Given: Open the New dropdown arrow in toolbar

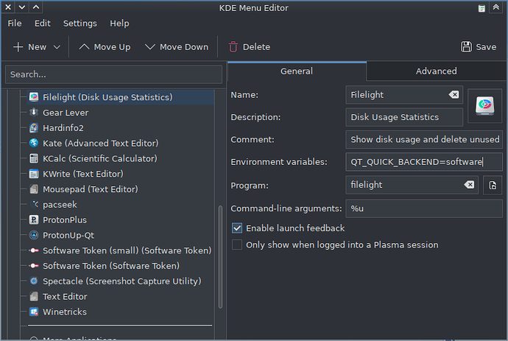Looking at the screenshot, I should pyautogui.click(x=54, y=47).
